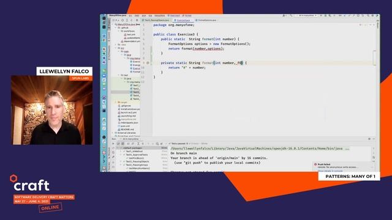Screen dimensions: 392x220
Task: Switch to the Test3_PassingObjects.java editor tab
Action: (x=157, y=20)
